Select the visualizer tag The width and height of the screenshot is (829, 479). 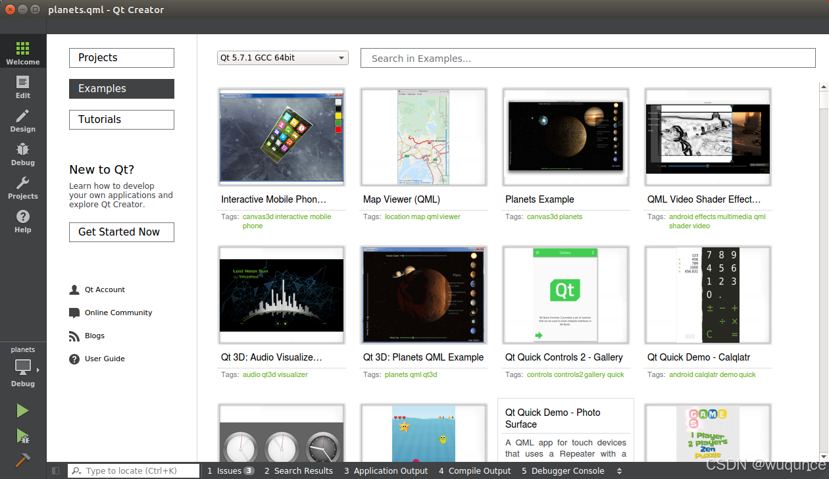(293, 374)
